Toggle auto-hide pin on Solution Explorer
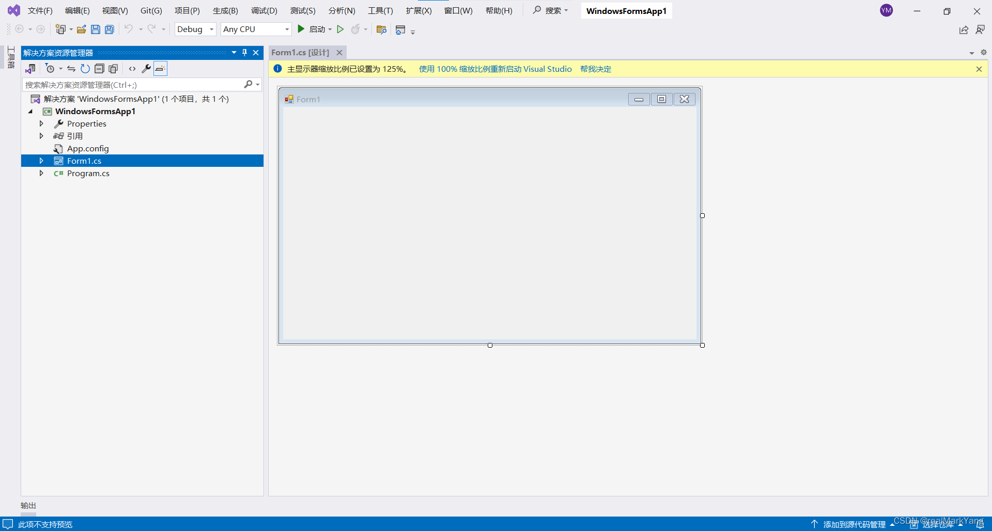Image resolution: width=992 pixels, height=531 pixels. click(245, 53)
